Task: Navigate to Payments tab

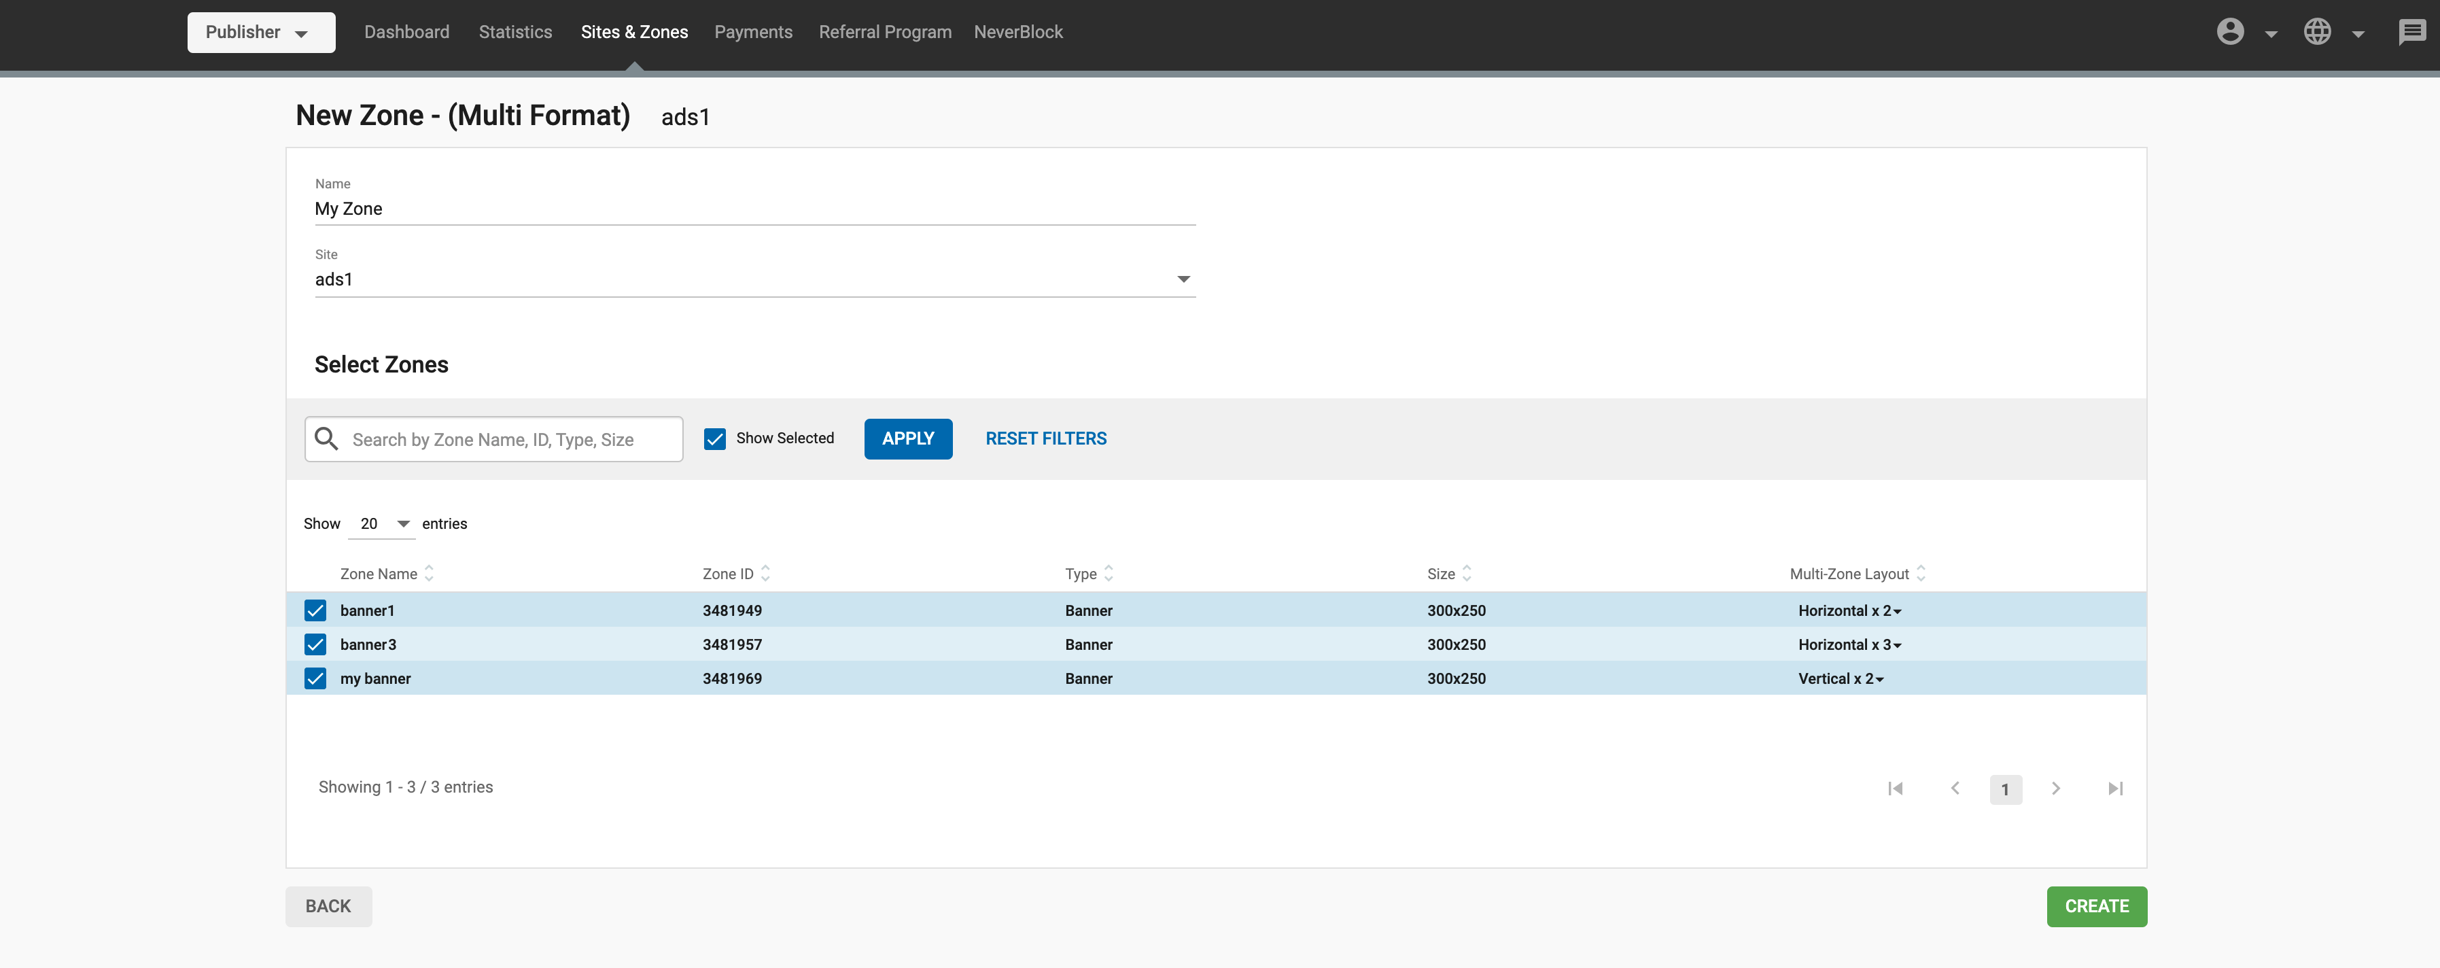Action: 753,32
